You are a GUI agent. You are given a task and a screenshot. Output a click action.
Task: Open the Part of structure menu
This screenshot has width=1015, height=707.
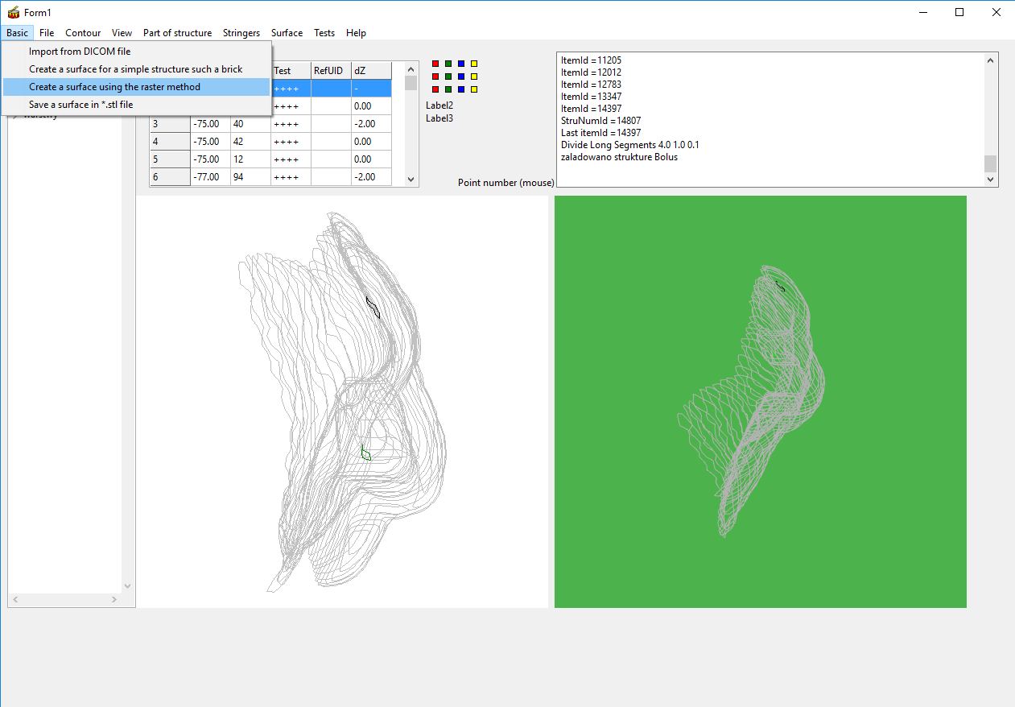click(x=177, y=33)
